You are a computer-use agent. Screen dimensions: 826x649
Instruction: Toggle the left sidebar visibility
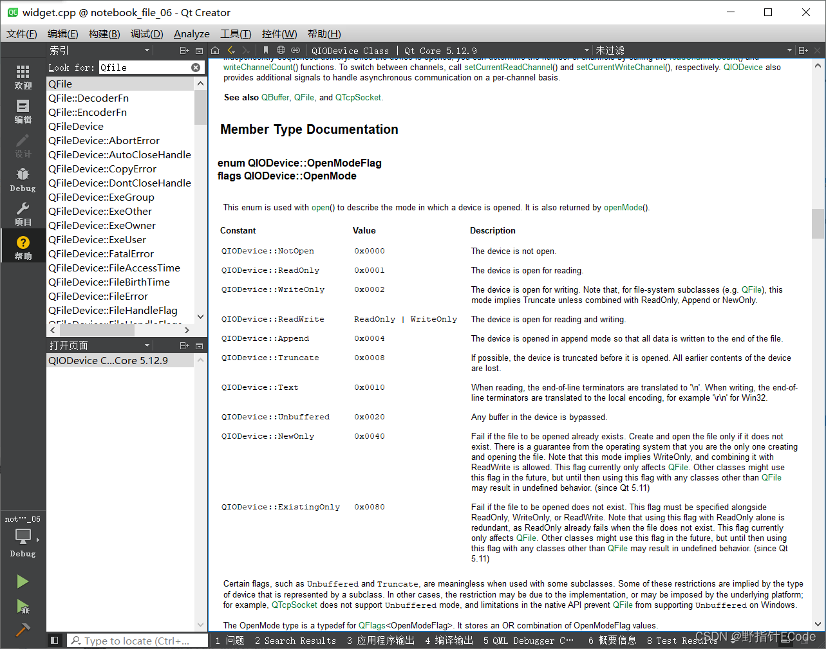55,640
